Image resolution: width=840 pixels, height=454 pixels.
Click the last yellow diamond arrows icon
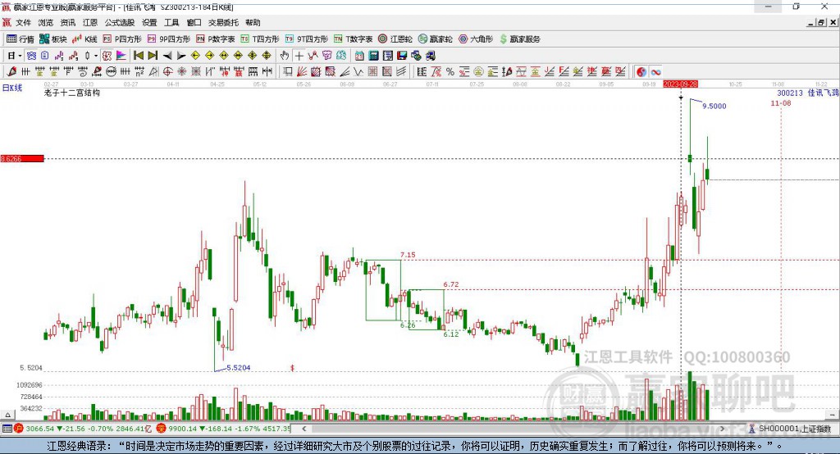pyautogui.click(x=267, y=56)
